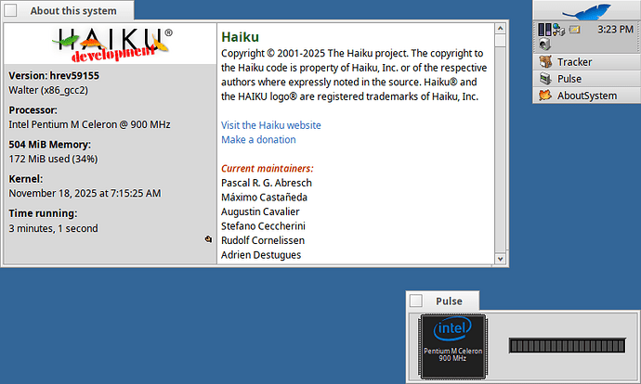
Task: Click the credits scrollbar up arrow
Action: [x=502, y=29]
